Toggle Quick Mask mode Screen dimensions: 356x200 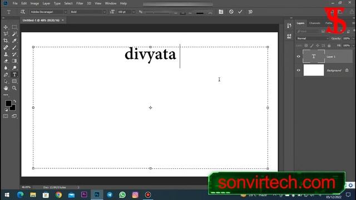click(x=6, y=116)
